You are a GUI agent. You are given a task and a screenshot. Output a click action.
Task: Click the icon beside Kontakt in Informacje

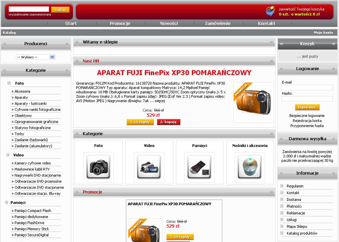pos(281,193)
